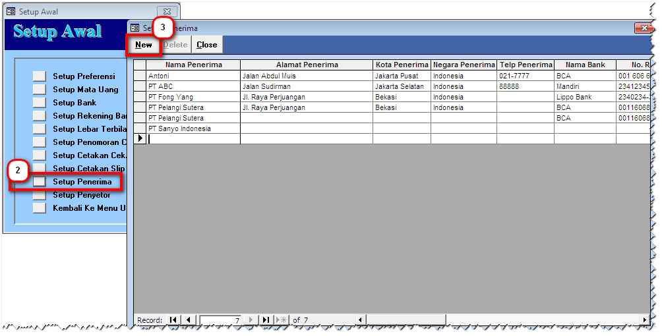Click New to add a penerima
The image size is (662, 336).
coord(144,45)
